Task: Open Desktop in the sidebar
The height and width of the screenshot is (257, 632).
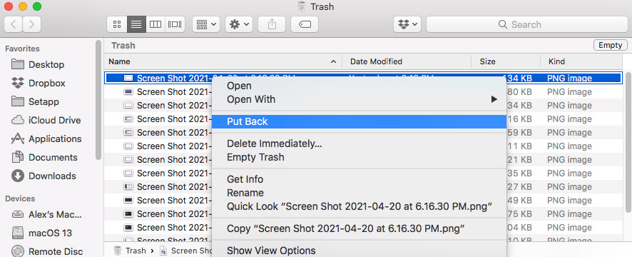Action: (x=46, y=64)
